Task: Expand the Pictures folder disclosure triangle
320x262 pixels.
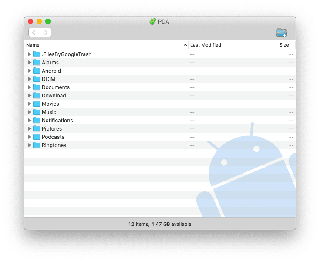Action: coord(30,128)
